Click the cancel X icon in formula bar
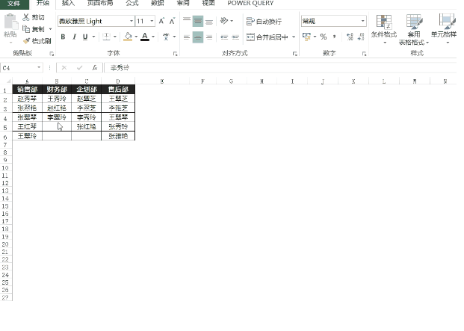Viewport: 464px width, 331px height. click(x=64, y=68)
